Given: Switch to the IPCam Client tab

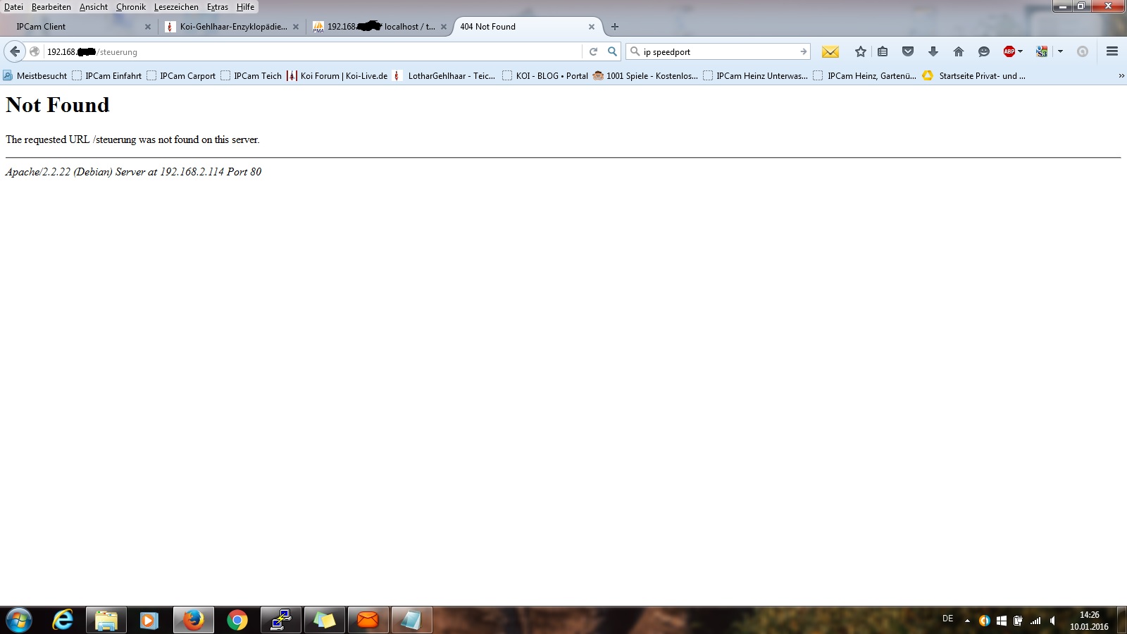Looking at the screenshot, I should pos(77,27).
